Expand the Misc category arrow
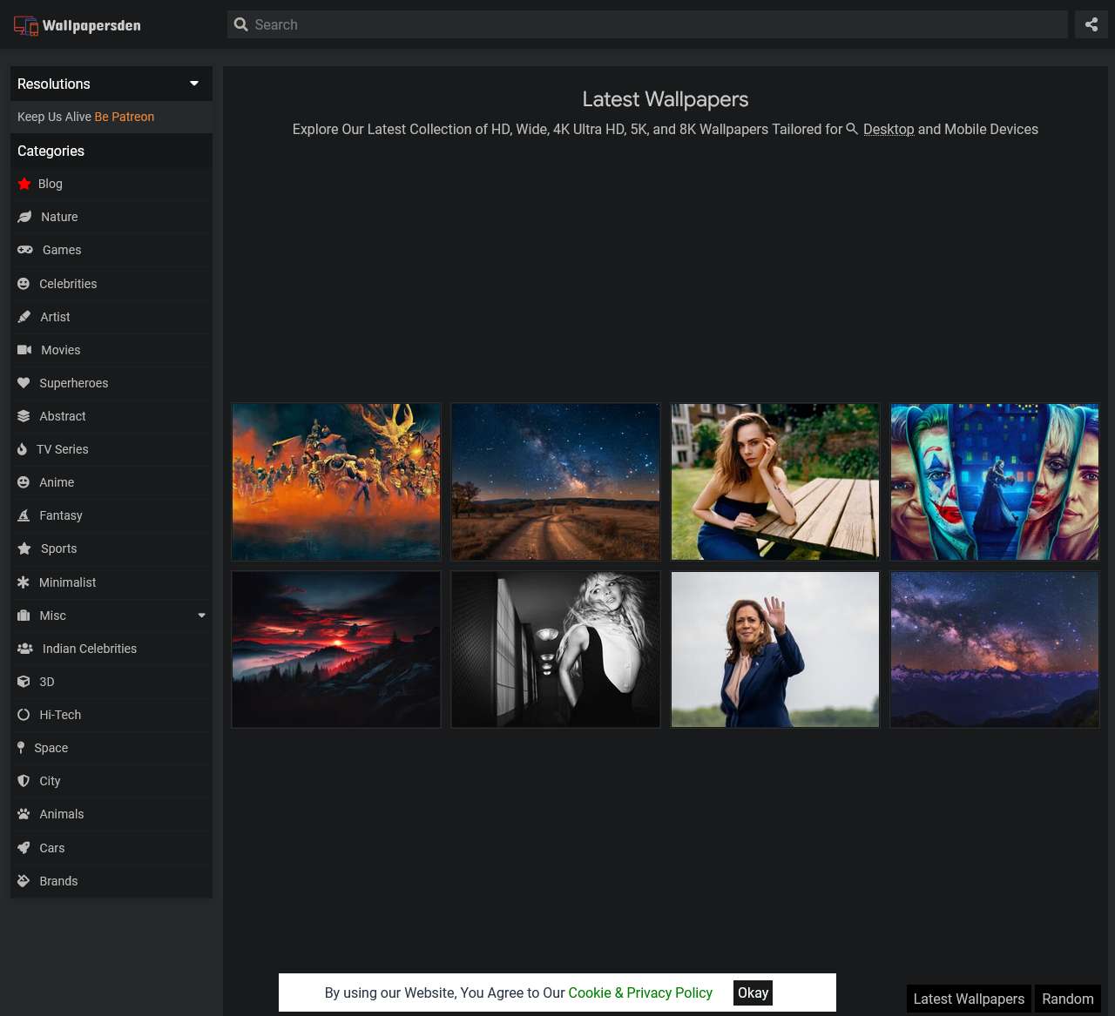This screenshot has height=1016, width=1115. [201, 616]
